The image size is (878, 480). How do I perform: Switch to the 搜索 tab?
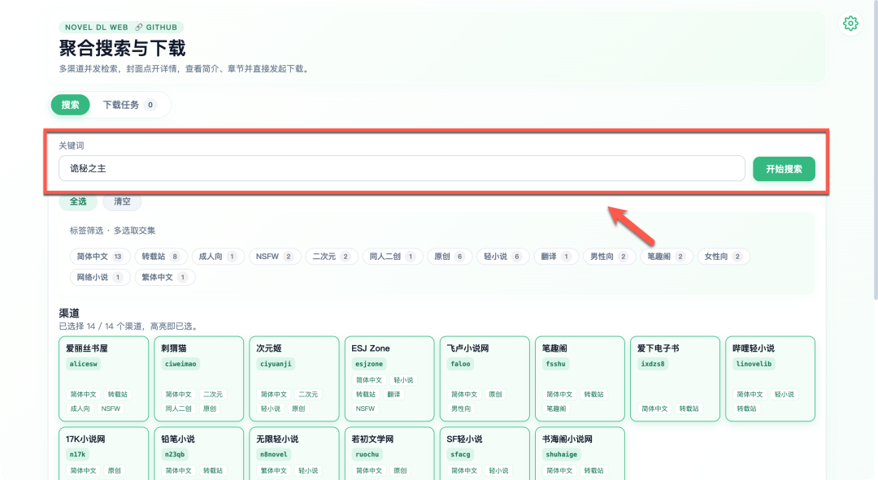tap(71, 105)
